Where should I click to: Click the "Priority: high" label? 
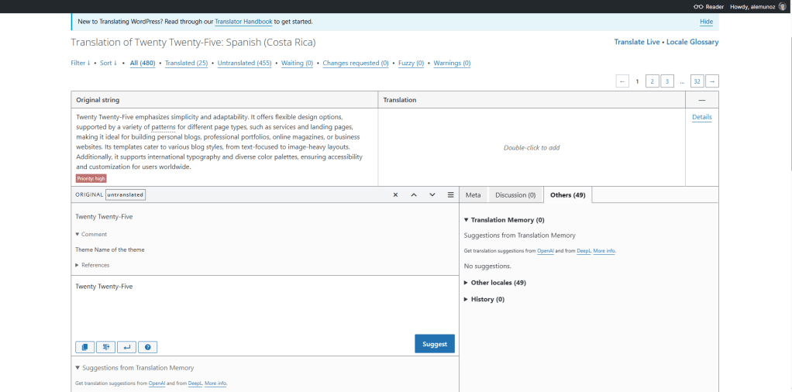point(91,178)
